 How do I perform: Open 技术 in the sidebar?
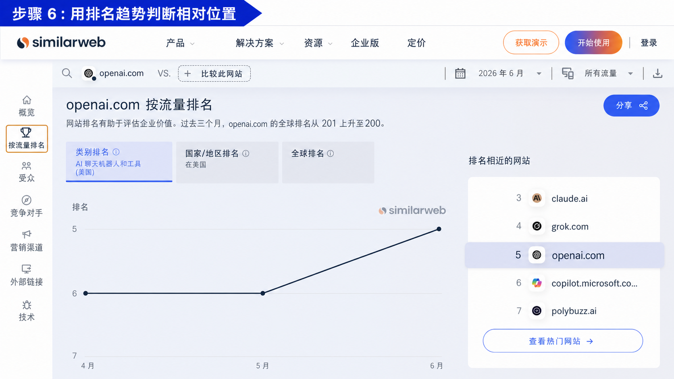[x=27, y=311]
